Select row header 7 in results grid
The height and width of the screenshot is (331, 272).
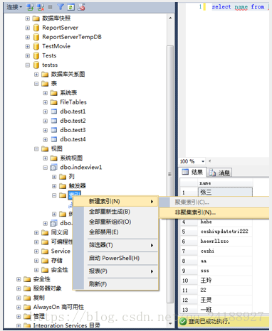click(x=189, y=251)
